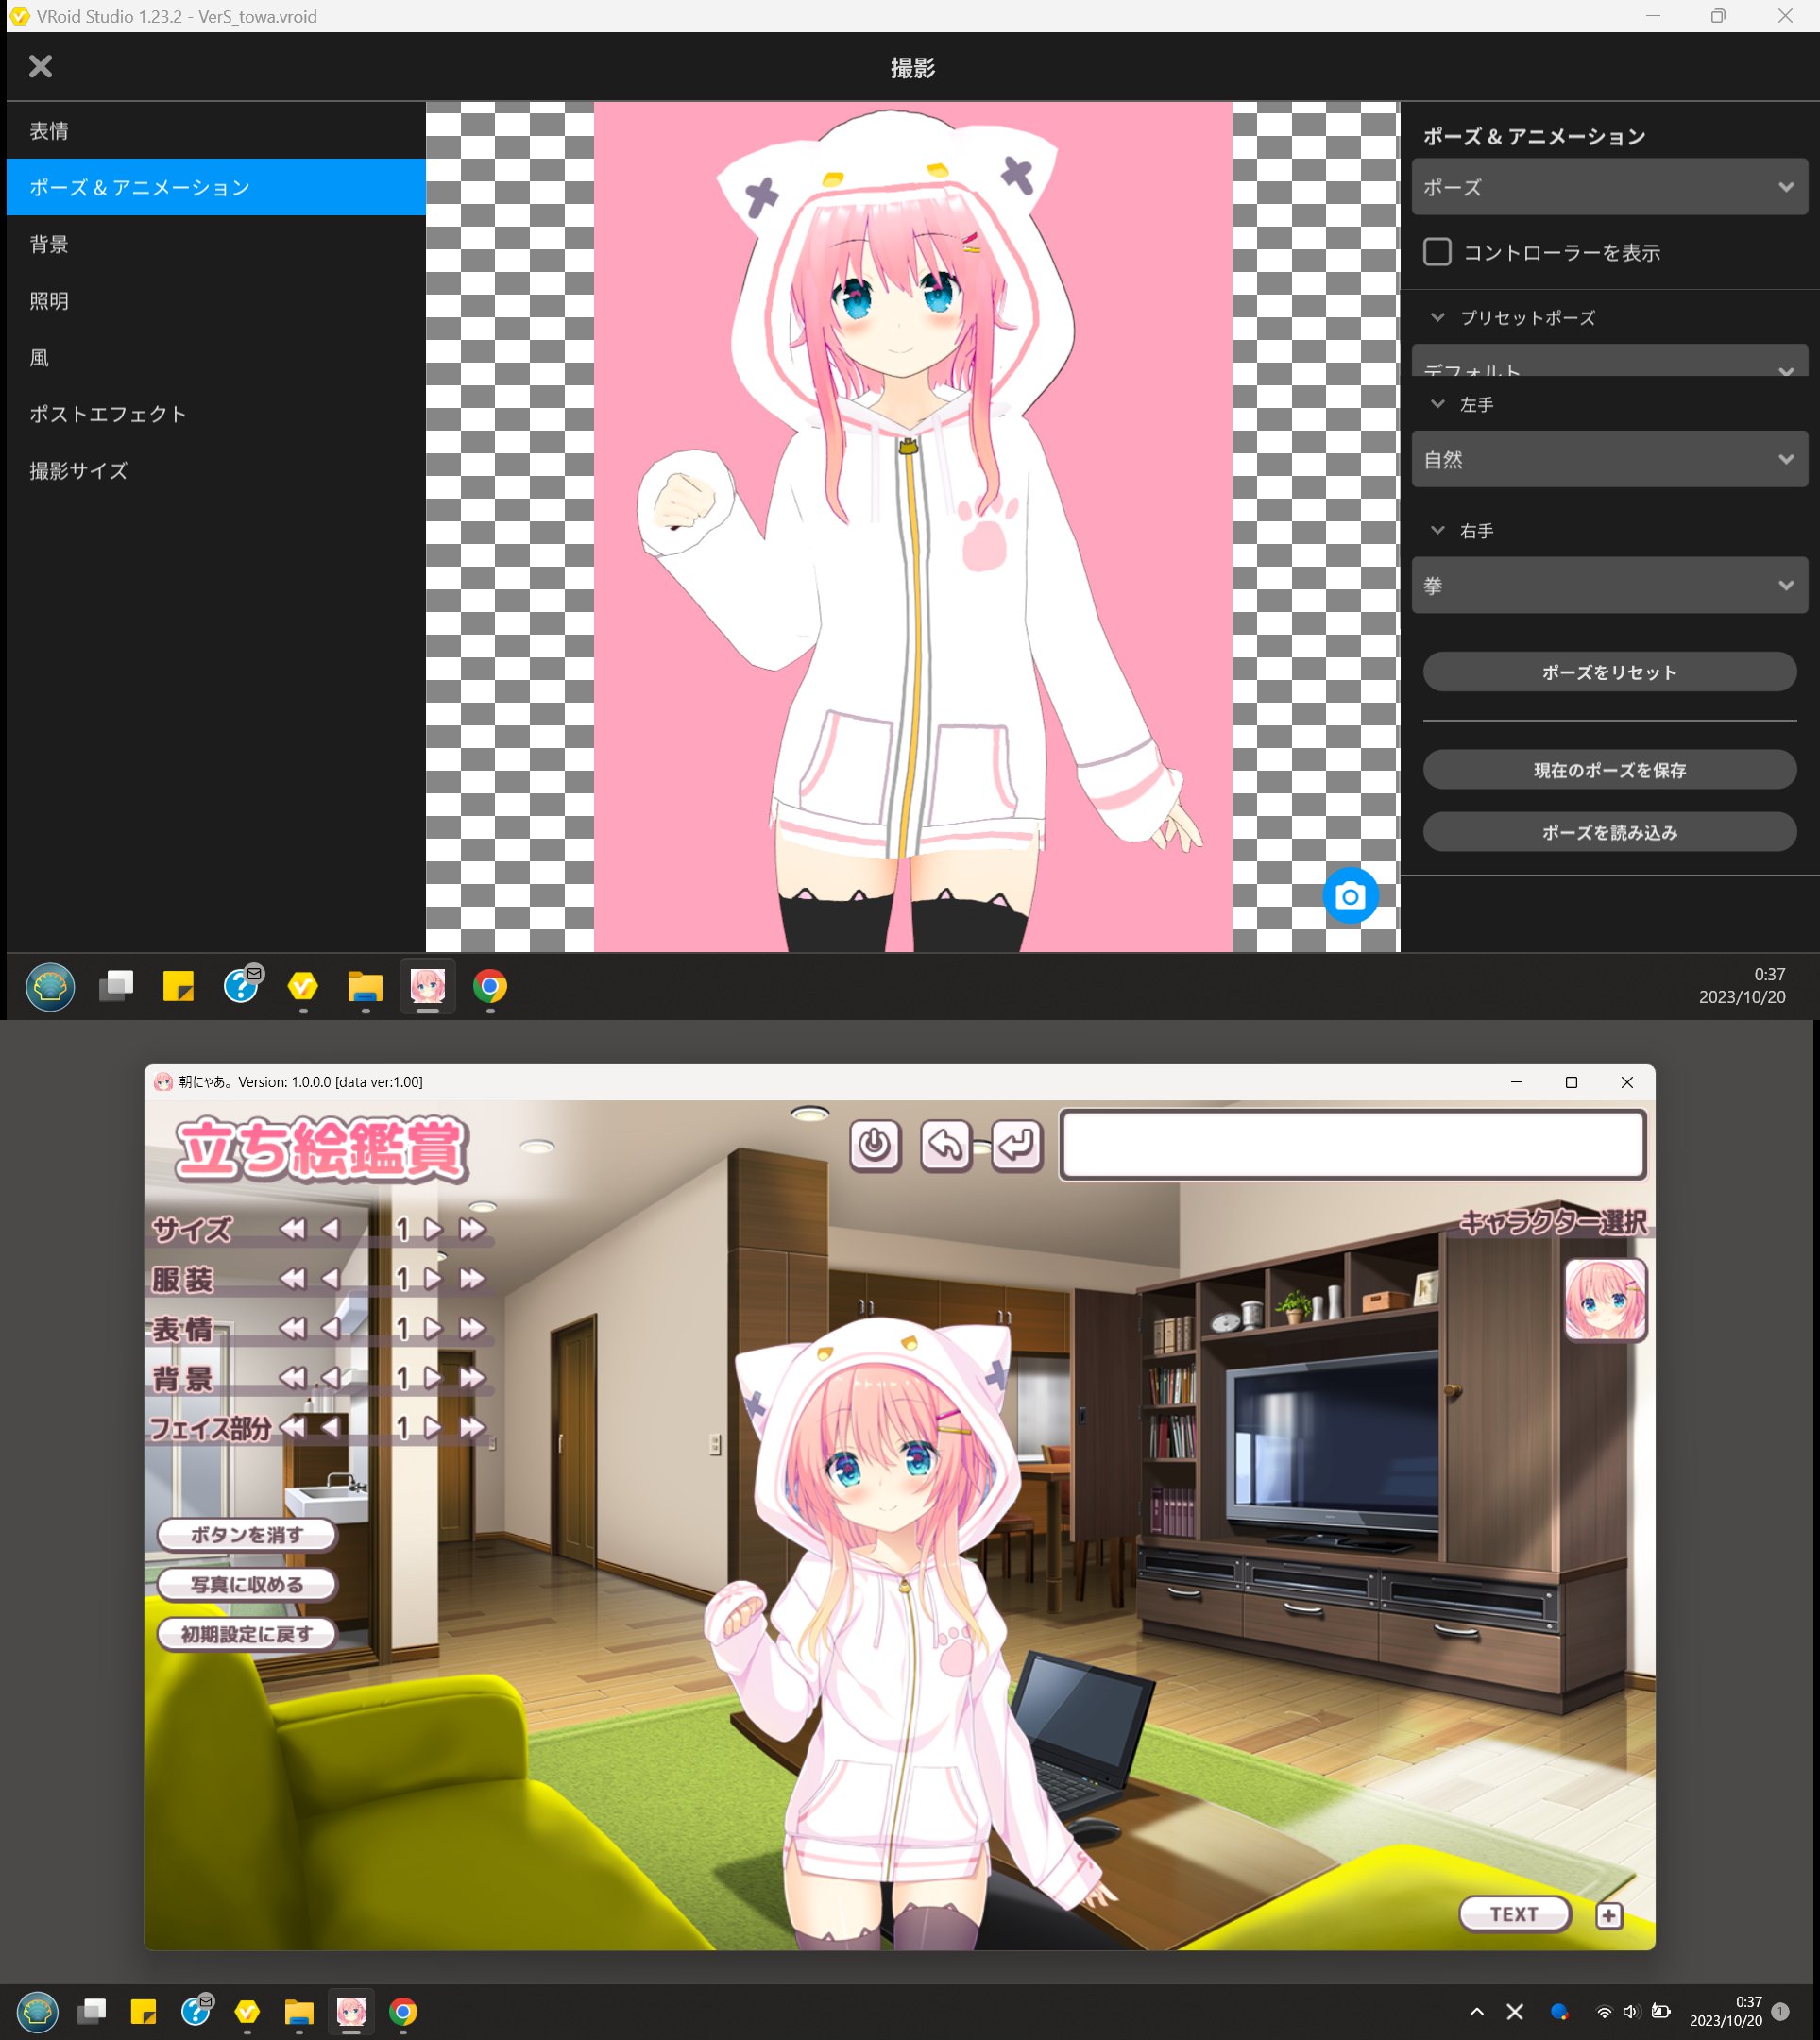Open File Explorer from the bottom taskbar

(299, 2011)
